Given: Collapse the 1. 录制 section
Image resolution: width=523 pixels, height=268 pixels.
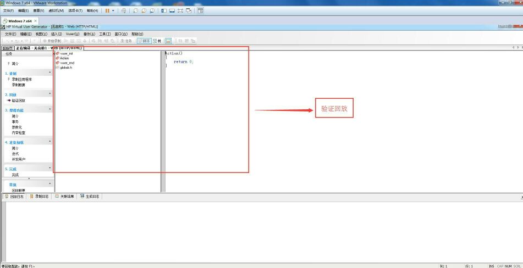Looking at the screenshot, I should [x=50, y=72].
